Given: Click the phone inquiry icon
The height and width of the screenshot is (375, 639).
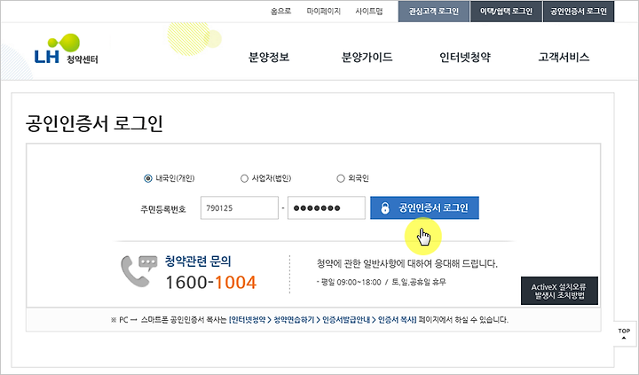Looking at the screenshot, I should click(x=139, y=271).
